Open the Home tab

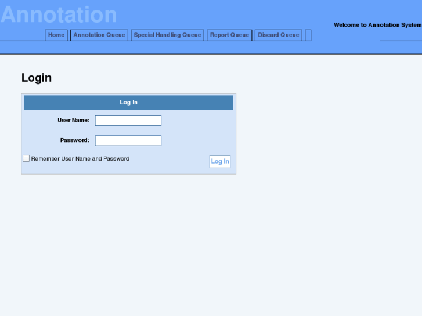click(56, 35)
